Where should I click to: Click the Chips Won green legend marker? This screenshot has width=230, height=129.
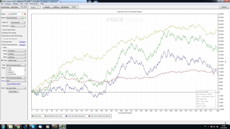point(33,116)
